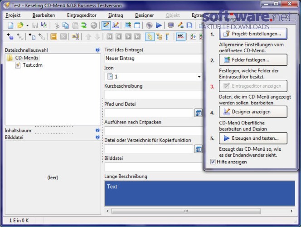Click the Felder festlegen button

coord(253,60)
